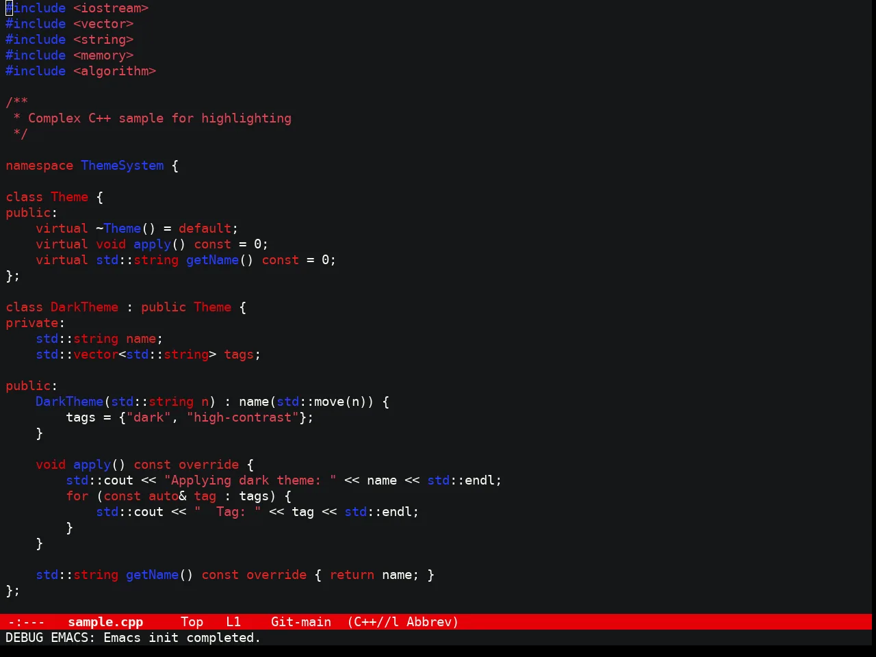Viewport: 876px width, 657px height.
Task: Click 'std::endl' on the Tag output line
Action: click(x=378, y=512)
